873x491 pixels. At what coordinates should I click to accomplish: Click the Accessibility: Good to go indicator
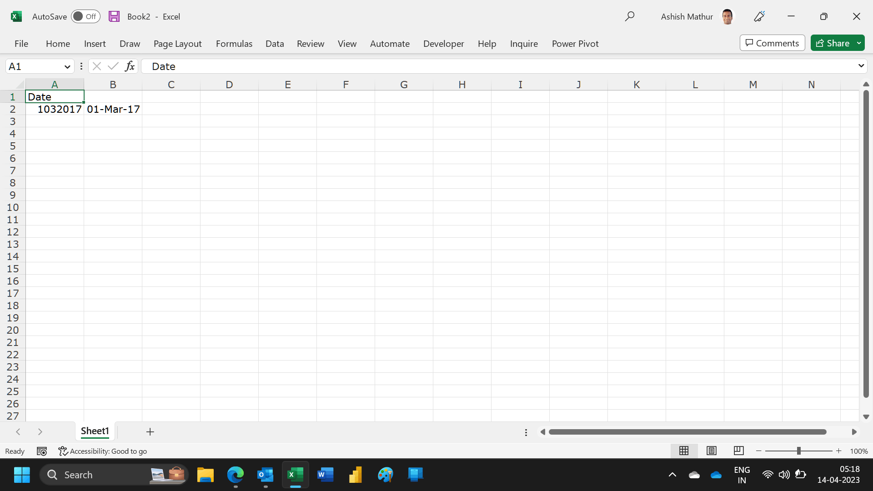click(x=103, y=451)
